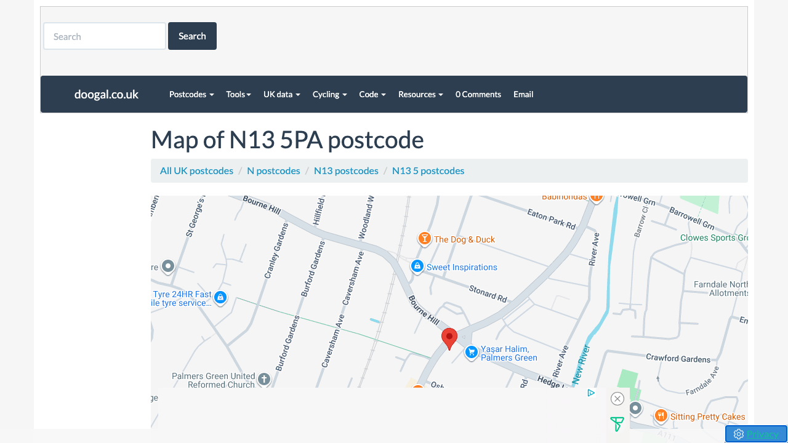
Task: Click the Sweet Inspirations shop icon
Action: coord(417,266)
